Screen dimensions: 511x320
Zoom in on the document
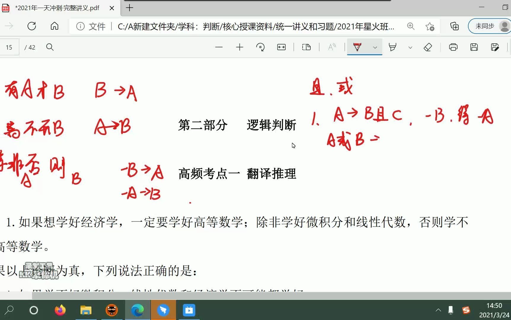click(239, 47)
